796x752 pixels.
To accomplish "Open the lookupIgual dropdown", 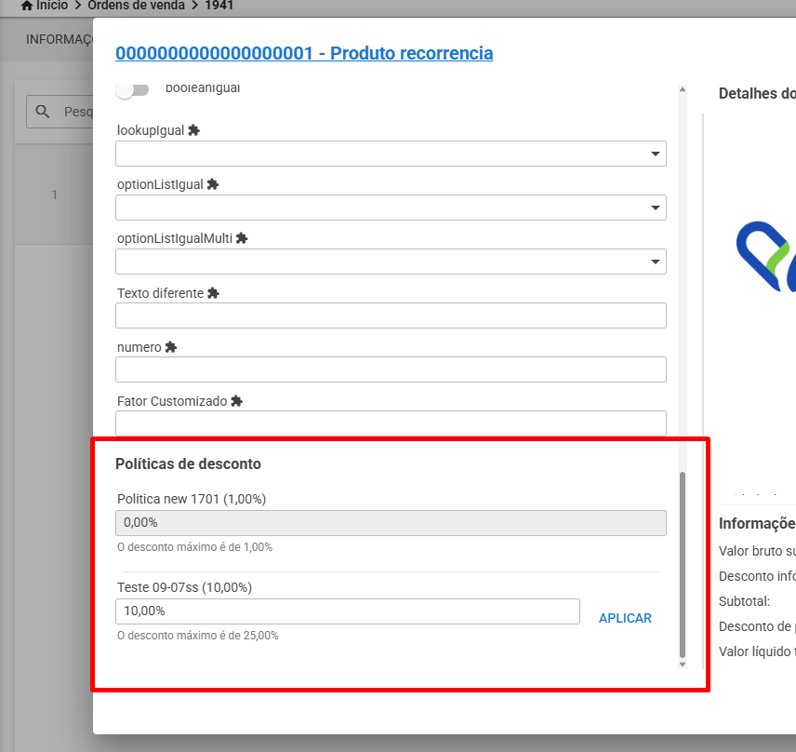I will 391,154.
